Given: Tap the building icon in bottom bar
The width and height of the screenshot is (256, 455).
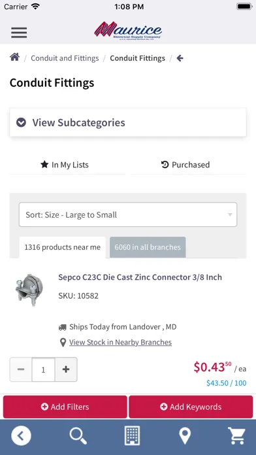Looking at the screenshot, I should (132, 435).
